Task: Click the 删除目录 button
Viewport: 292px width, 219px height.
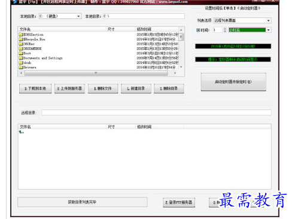Action: [169, 89]
